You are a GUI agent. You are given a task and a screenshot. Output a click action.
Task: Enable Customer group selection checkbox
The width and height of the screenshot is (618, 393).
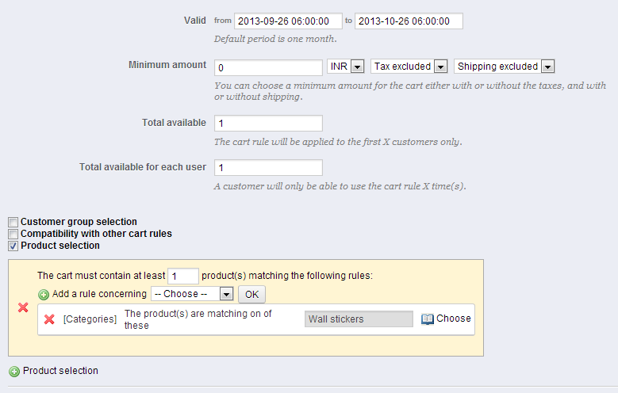click(13, 222)
